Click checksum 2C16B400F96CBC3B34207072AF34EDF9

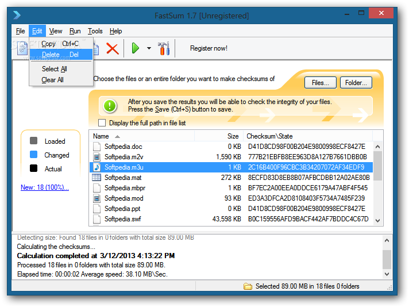(x=306, y=167)
